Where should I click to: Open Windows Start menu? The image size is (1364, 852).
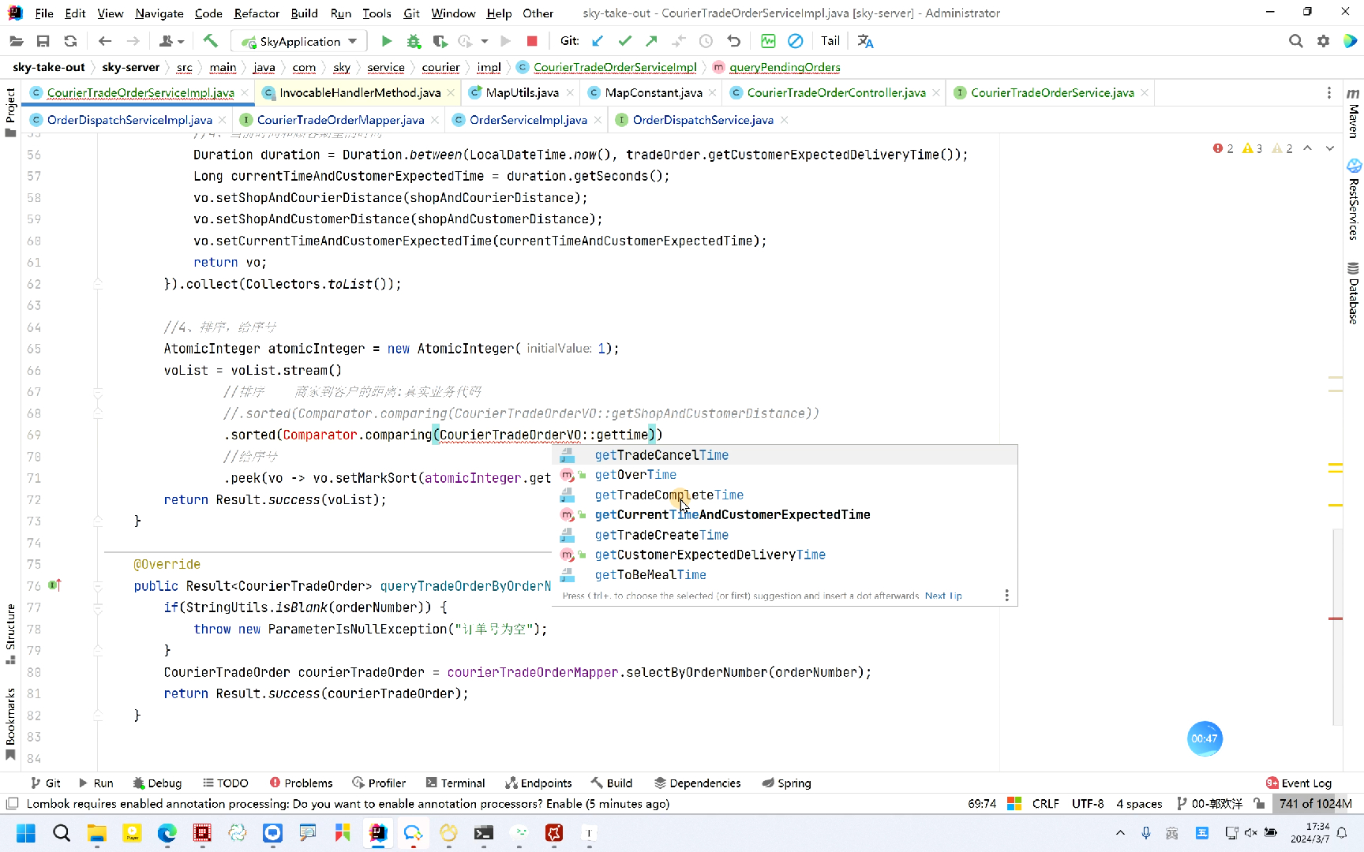pos(25,833)
